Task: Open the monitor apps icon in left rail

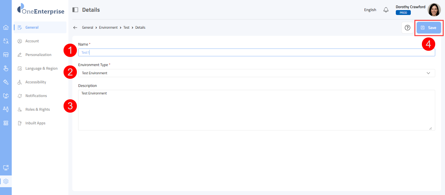Action: click(x=6, y=168)
